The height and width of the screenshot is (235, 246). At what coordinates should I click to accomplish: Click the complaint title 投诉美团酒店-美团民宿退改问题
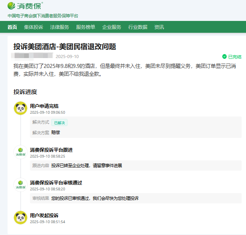(x=65, y=47)
